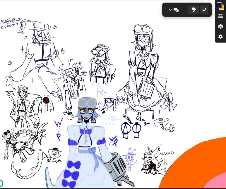Click the heart monitor screen sketch
This screenshot has height=189, width=226.
(72, 72)
